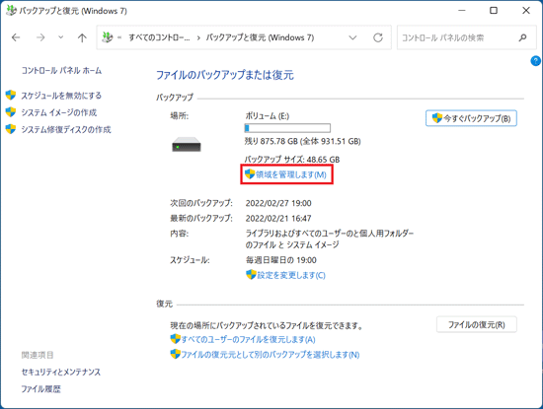Screen dimensions: 543x409
Task: Select "ボリューム (E:)" location text
Action: 268,116
